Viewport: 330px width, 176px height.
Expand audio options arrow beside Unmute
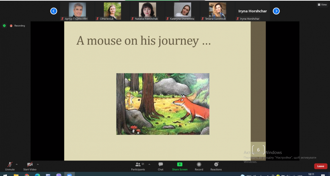17,164
